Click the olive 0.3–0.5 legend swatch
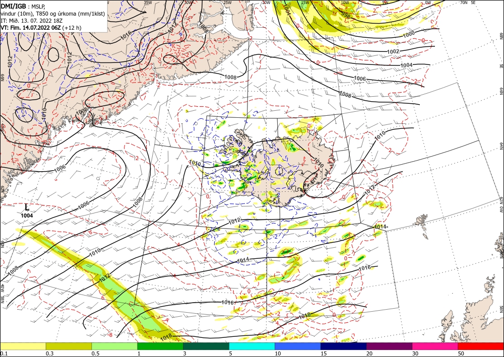The height and width of the screenshot is (357, 504). [x=69, y=346]
